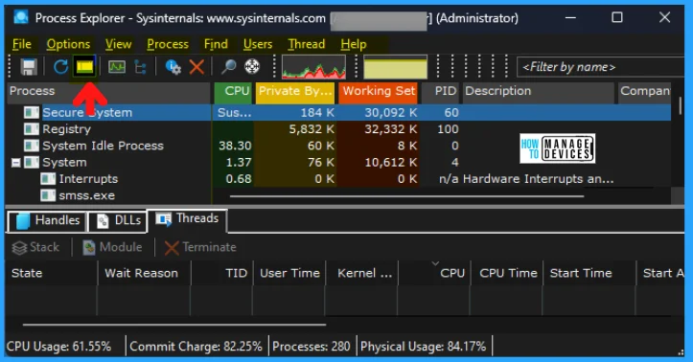The image size is (693, 362).
Task: Click the Commit Charge status bar entry
Action: pyautogui.click(x=196, y=347)
